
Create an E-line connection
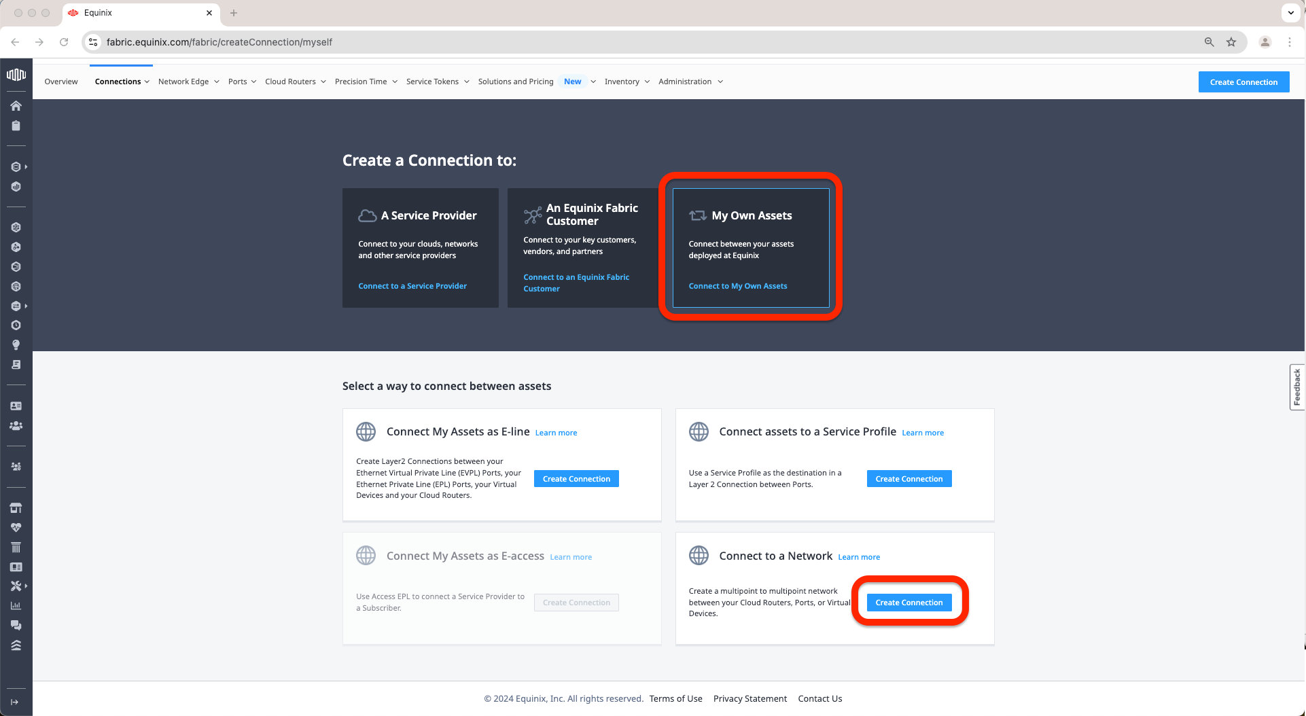pyautogui.click(x=576, y=479)
